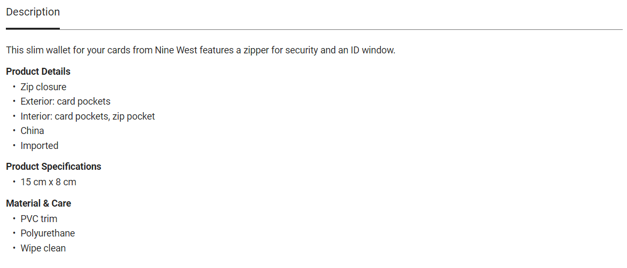Click the Wipe clean care item
The height and width of the screenshot is (268, 627).
43,248
